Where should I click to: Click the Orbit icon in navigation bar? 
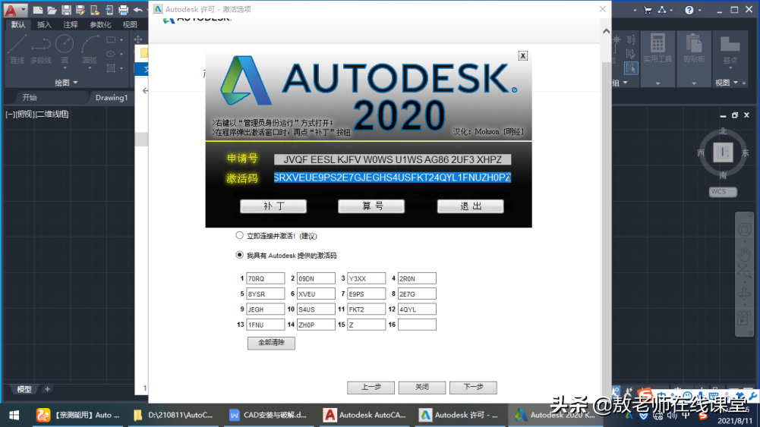coord(745,294)
